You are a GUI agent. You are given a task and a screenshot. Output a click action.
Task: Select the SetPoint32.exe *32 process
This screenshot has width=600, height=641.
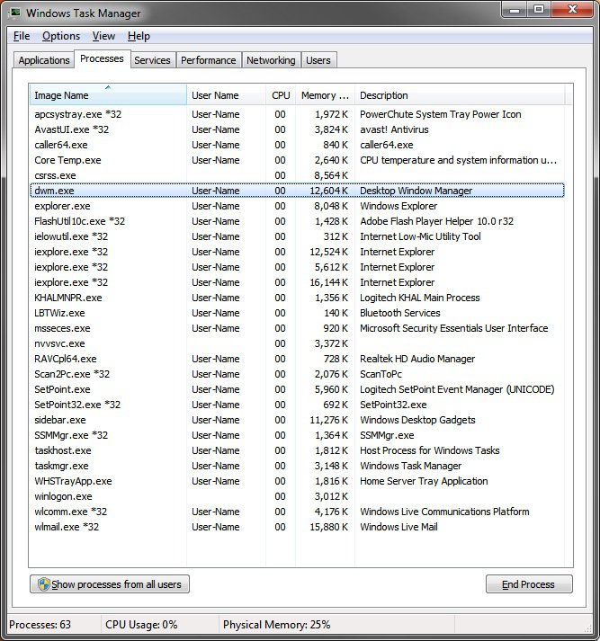pyautogui.click(x=297, y=405)
